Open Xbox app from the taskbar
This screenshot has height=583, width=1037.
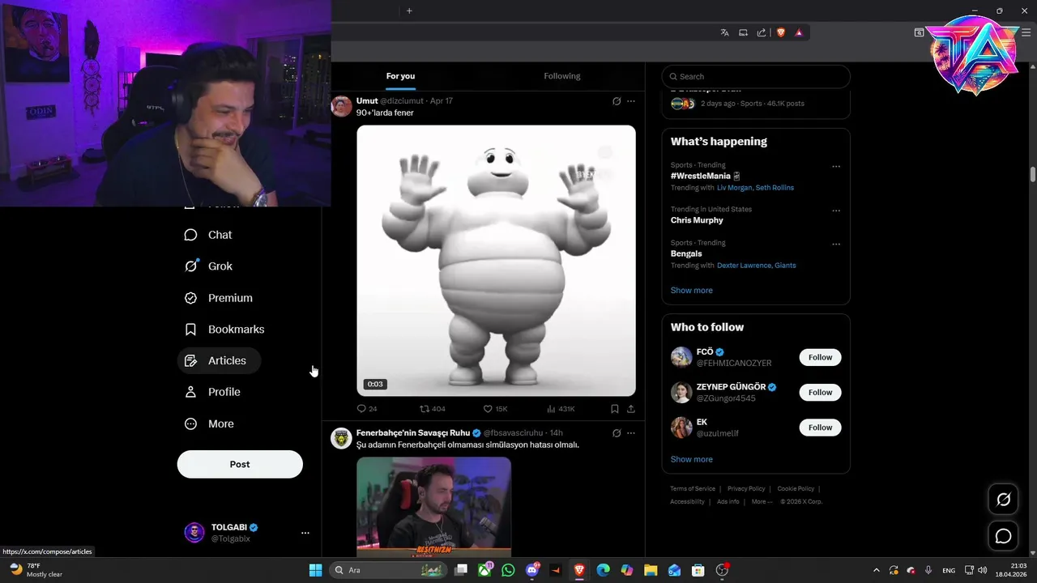[x=484, y=570]
